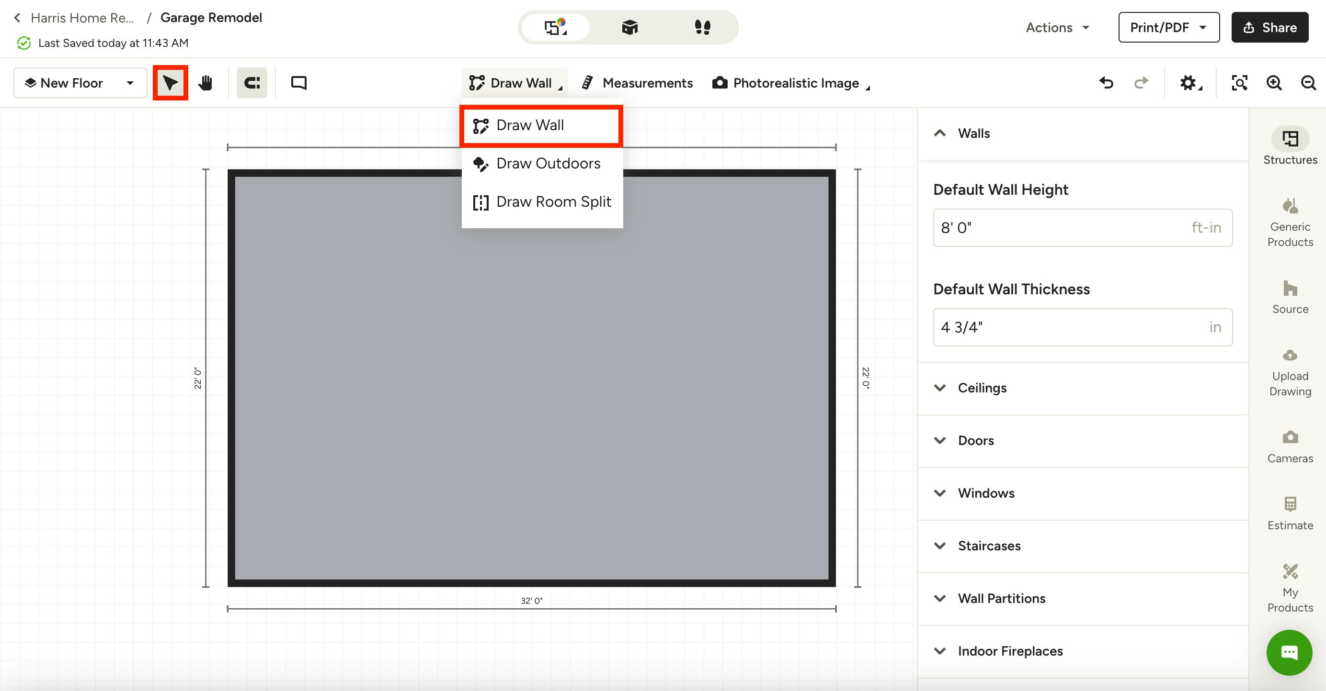Viewport: 1326px width, 691px height.
Task: Open the Photorealistic Image camera tool
Action: [x=790, y=83]
